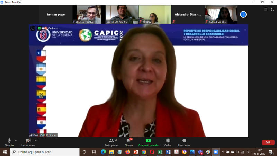Enter full screen mode

tap(272, 9)
